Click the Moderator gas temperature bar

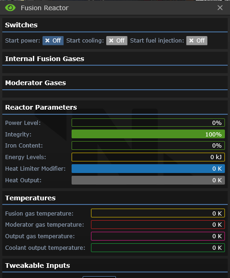158,225
